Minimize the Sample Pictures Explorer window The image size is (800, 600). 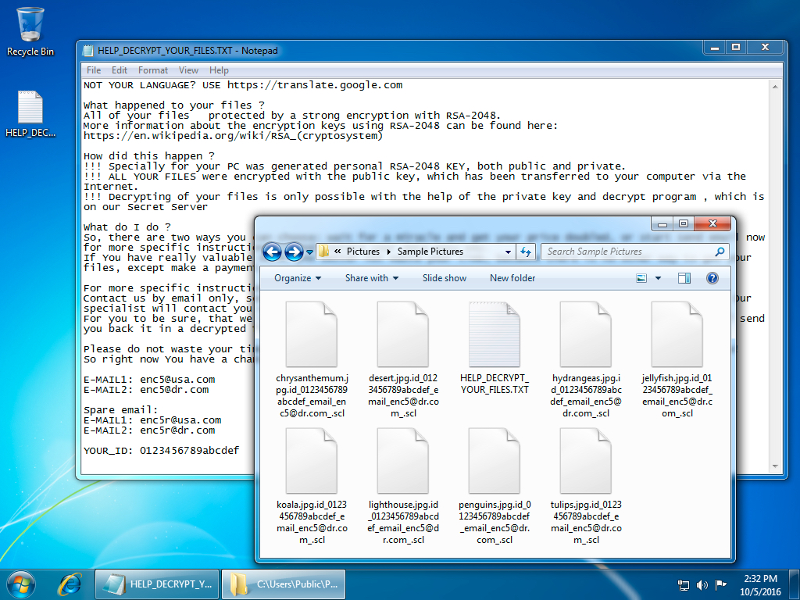662,224
